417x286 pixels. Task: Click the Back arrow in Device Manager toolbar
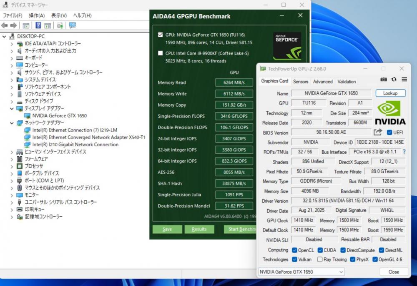point(5,25)
